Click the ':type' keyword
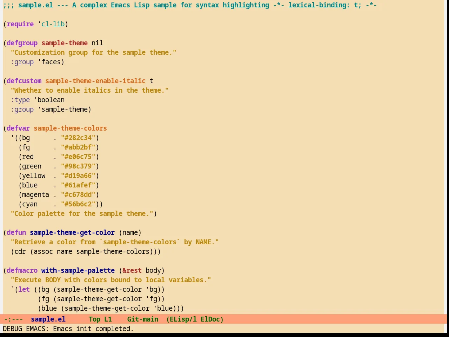The height and width of the screenshot is (337, 449). 20,100
